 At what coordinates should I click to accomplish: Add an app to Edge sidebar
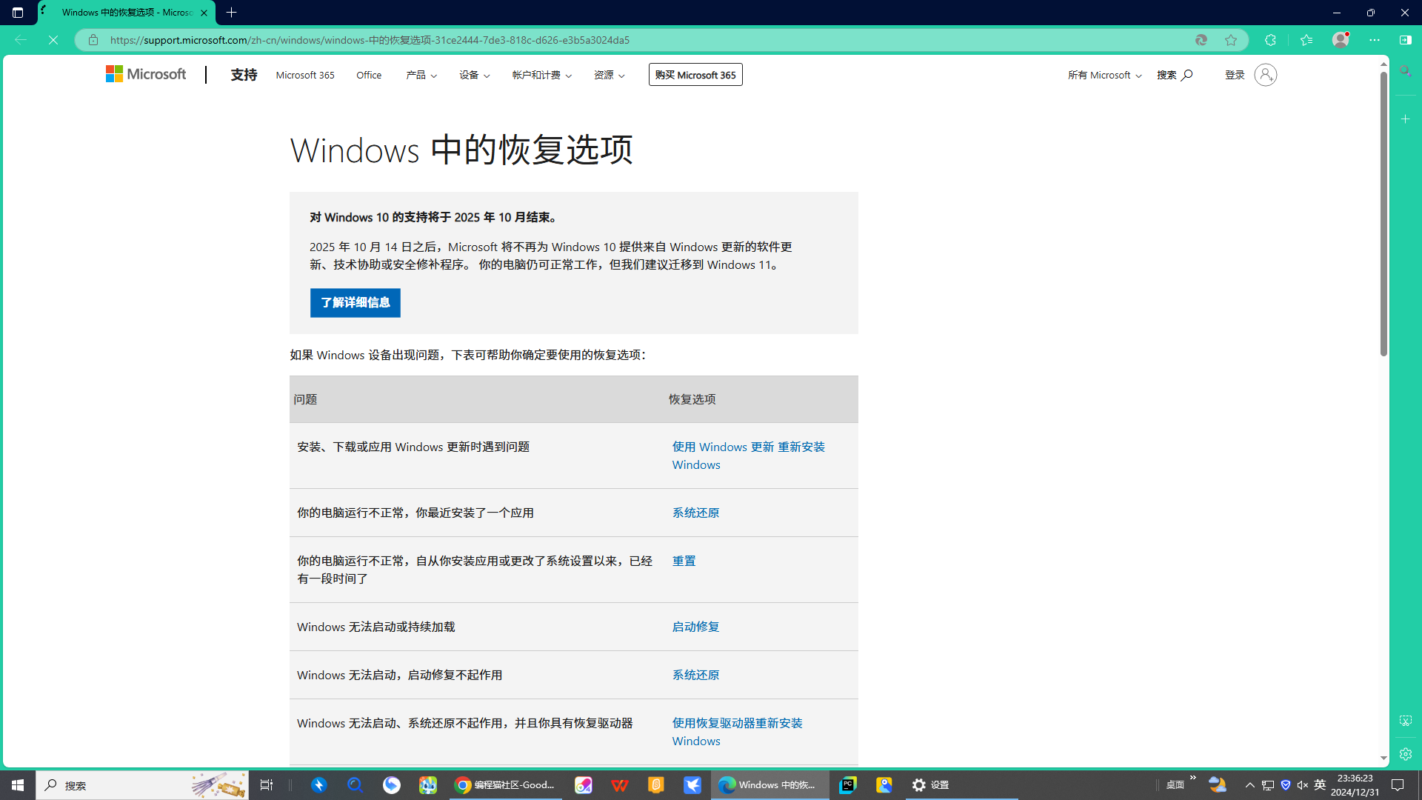click(1405, 119)
